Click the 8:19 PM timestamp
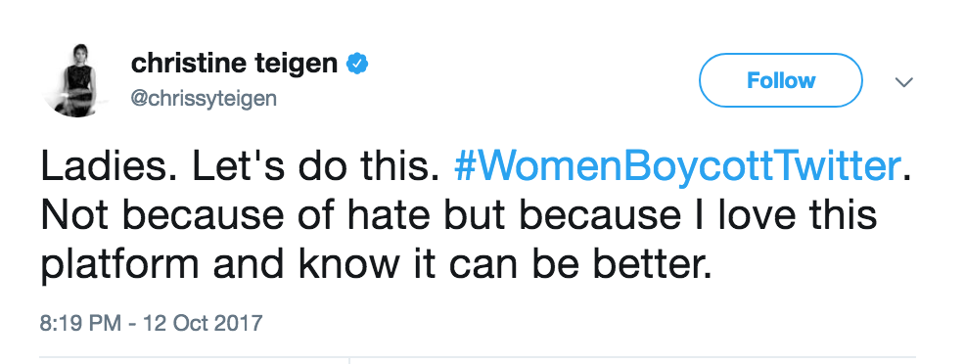 coord(80,322)
